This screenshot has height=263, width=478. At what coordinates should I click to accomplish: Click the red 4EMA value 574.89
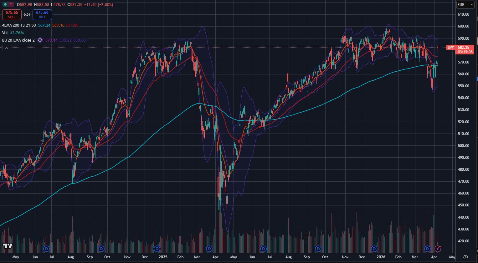[72, 25]
